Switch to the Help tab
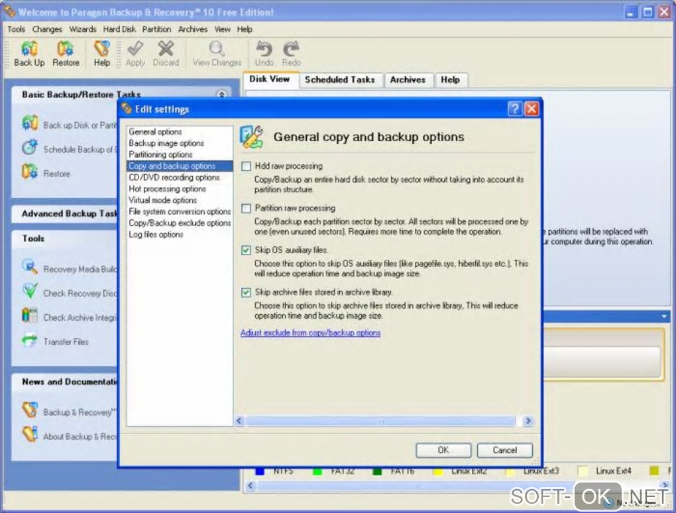Image resolution: width=676 pixels, height=513 pixels. click(450, 80)
